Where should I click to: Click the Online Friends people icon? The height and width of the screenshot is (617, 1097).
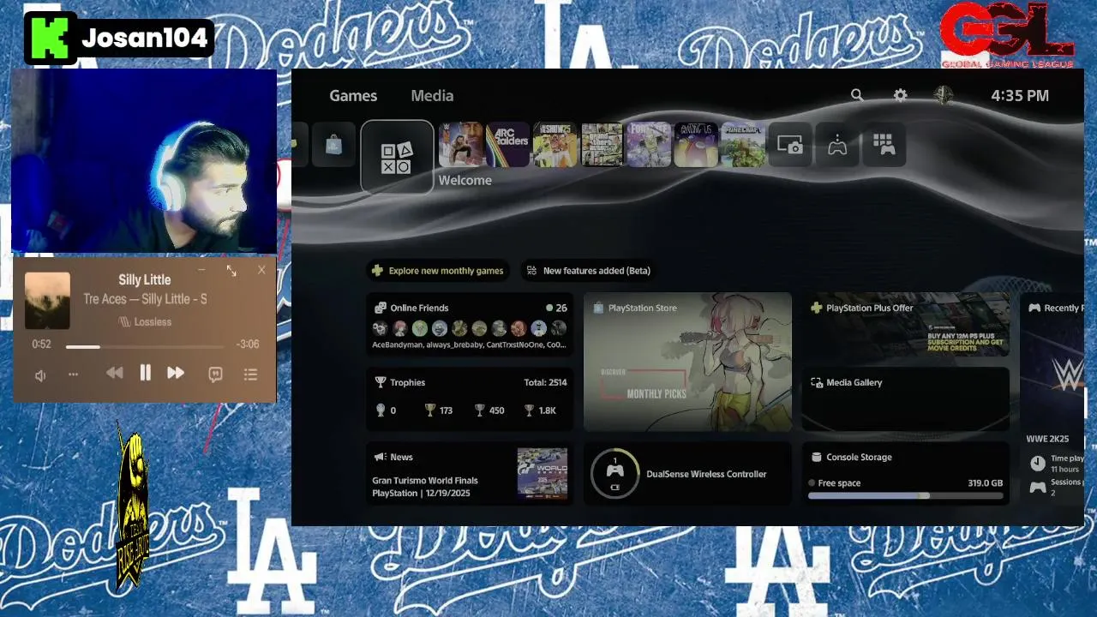click(x=381, y=308)
